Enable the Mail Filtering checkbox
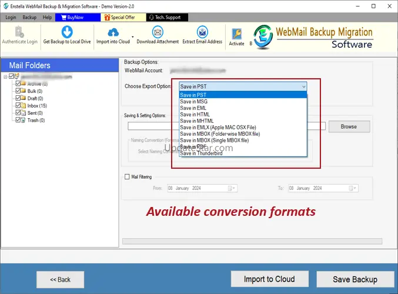 click(x=127, y=177)
